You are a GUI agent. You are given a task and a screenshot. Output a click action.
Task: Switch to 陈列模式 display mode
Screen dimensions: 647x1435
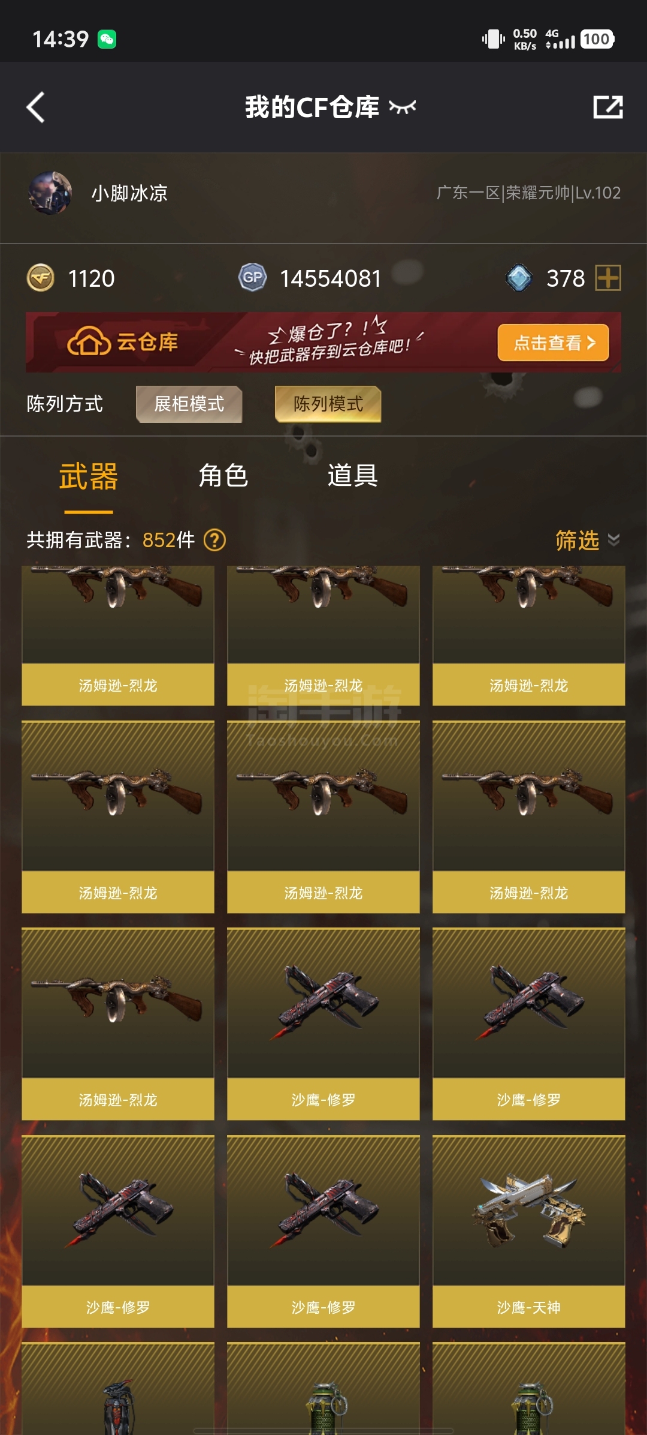tap(328, 404)
